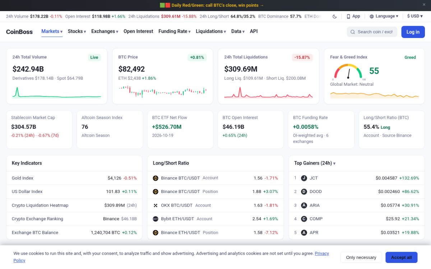Open Daily Red/Green banner link
The width and height of the screenshot is (431, 269).
point(212,5)
